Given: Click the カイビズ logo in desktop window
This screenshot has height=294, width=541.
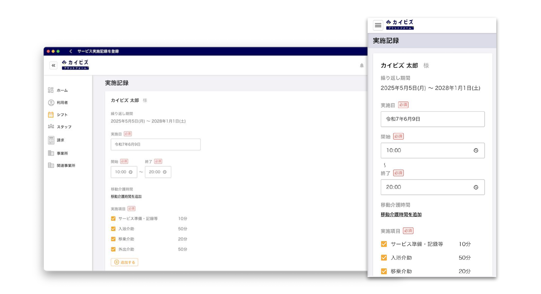Looking at the screenshot, I should [75, 65].
